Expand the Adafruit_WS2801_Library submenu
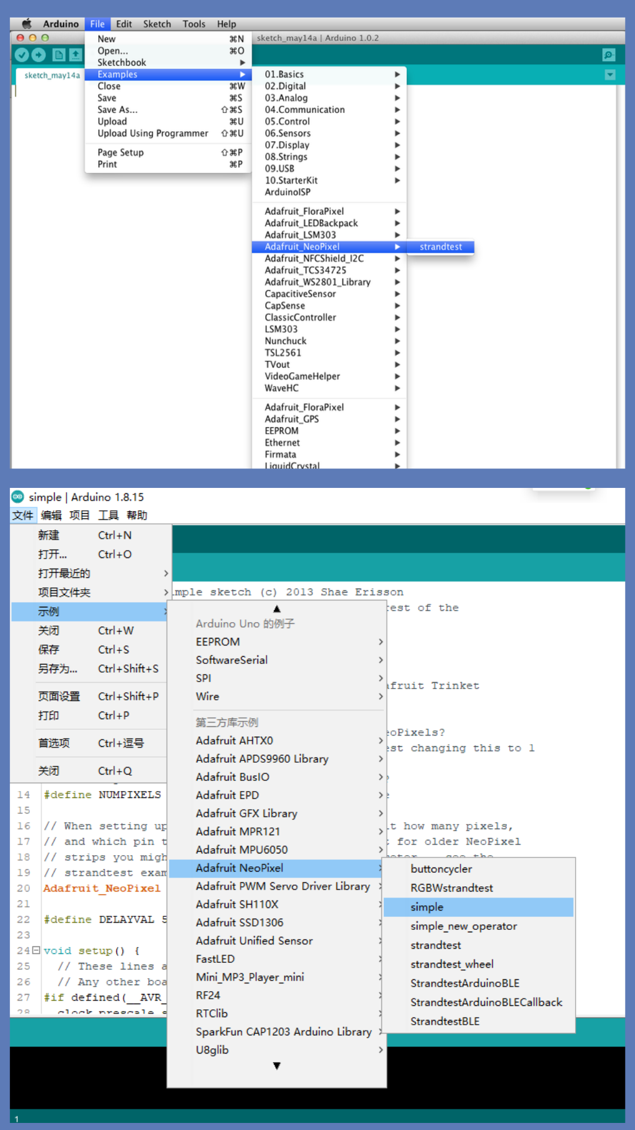Viewport: 635px width, 1130px height. [x=329, y=282]
